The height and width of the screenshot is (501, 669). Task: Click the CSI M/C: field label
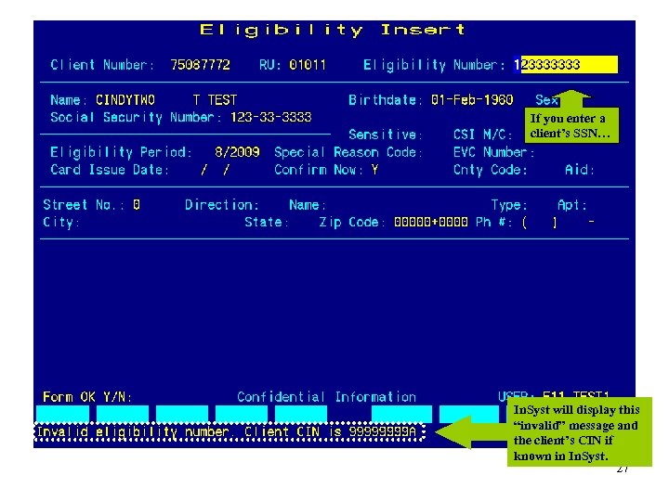point(483,135)
